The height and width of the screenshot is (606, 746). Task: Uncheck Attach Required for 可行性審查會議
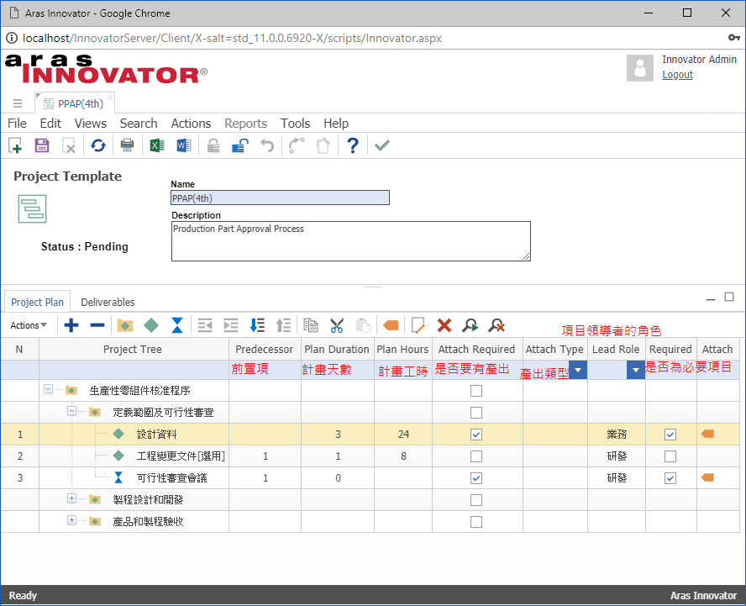pyautogui.click(x=476, y=478)
